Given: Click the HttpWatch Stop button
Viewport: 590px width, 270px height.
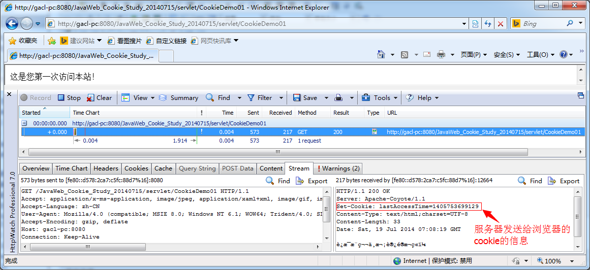Looking at the screenshot, I should tap(69, 98).
